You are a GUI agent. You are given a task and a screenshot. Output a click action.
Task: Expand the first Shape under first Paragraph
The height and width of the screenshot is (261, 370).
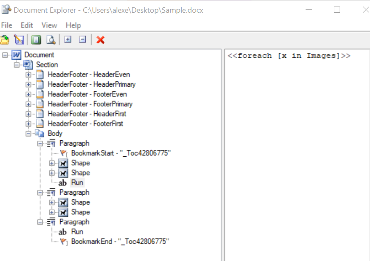[x=52, y=163]
